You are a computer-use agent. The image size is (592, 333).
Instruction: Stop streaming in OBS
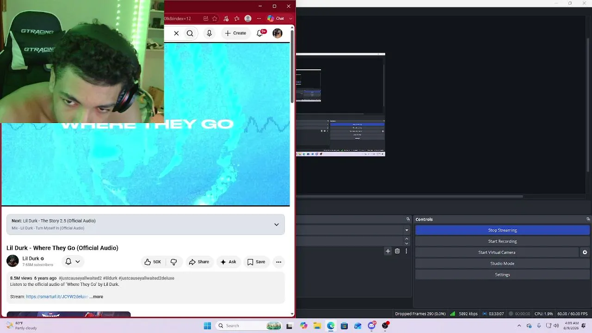coord(502,230)
